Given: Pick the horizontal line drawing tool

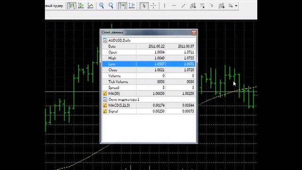Looking at the screenshot, I should (174, 6).
